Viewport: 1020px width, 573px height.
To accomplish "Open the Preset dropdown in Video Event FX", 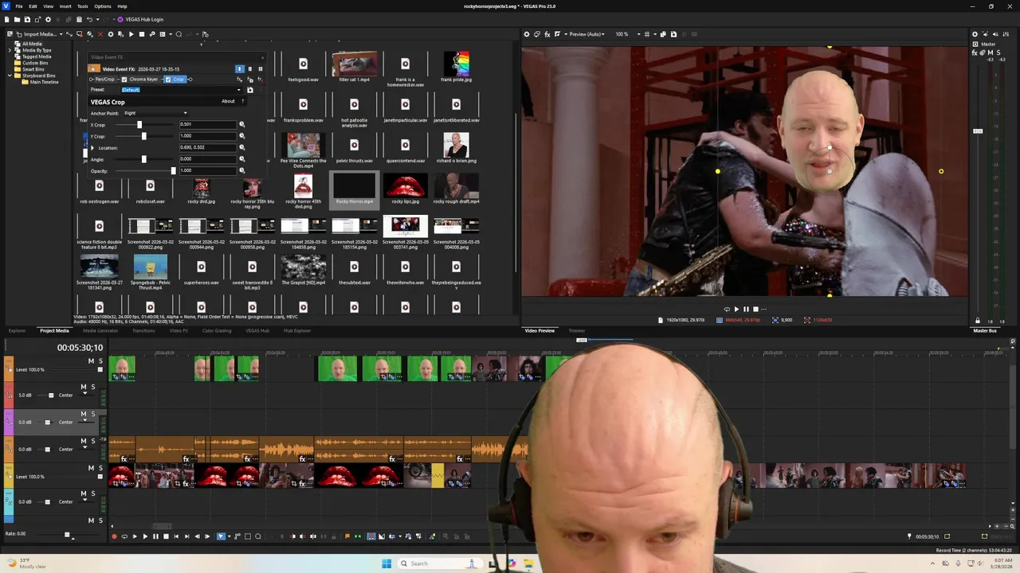I will pos(239,90).
